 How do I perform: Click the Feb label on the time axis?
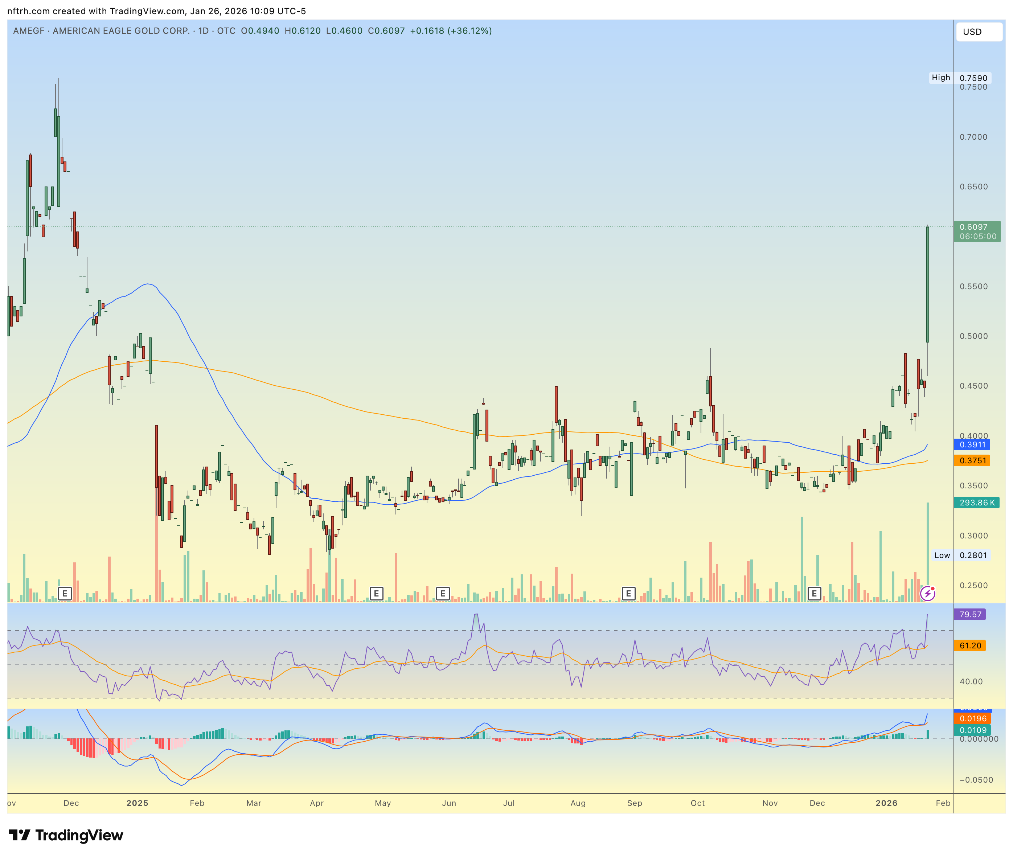943,803
